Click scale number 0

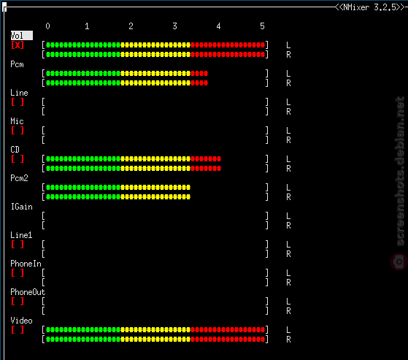coord(47,26)
